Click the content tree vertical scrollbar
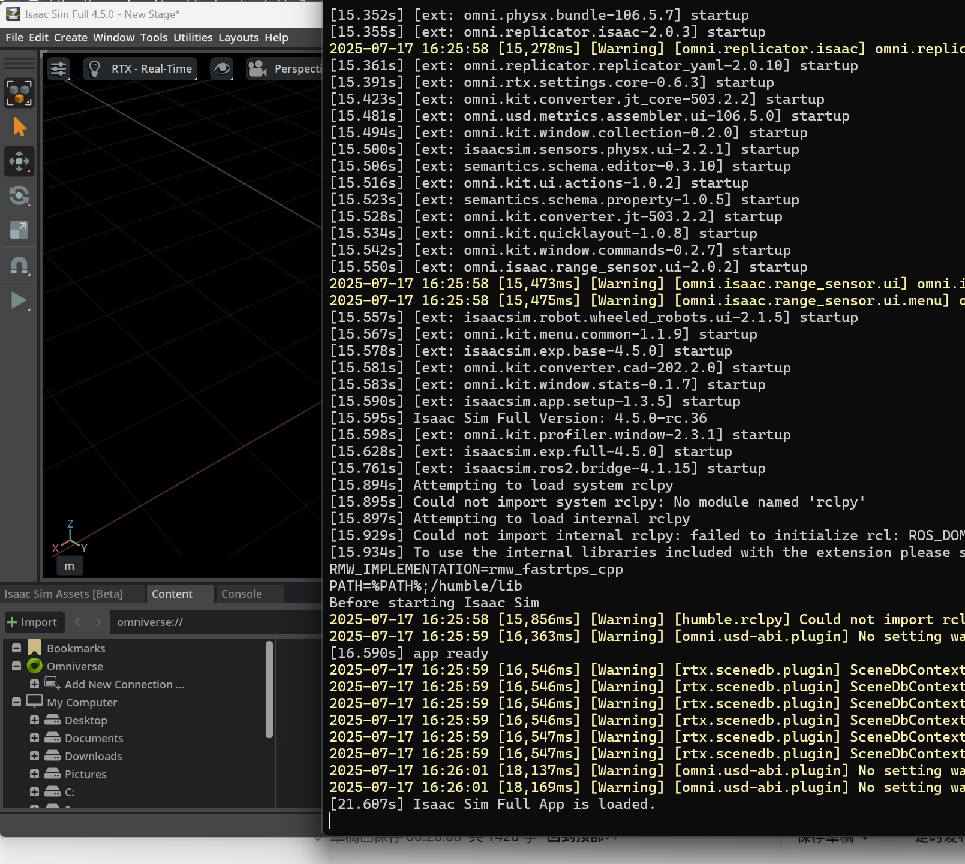This screenshot has height=864, width=965. pyautogui.click(x=269, y=690)
